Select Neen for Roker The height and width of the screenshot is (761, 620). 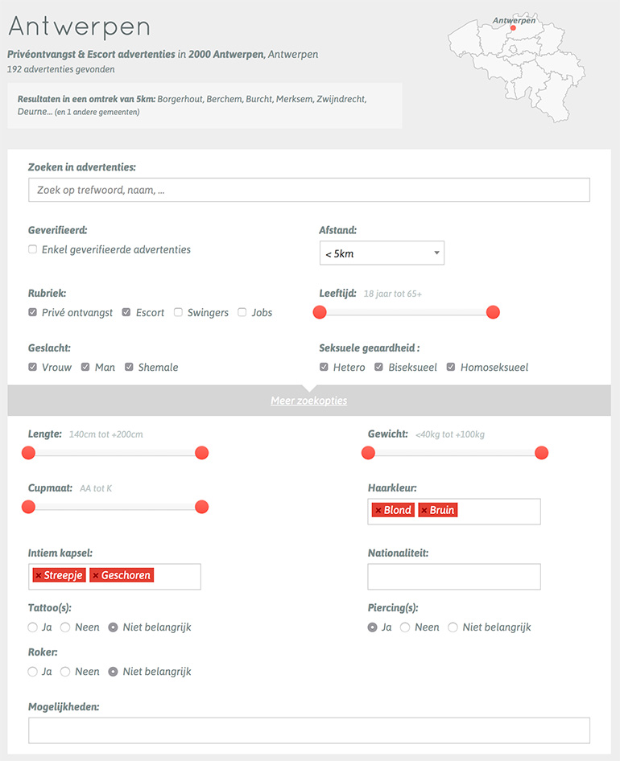(66, 671)
